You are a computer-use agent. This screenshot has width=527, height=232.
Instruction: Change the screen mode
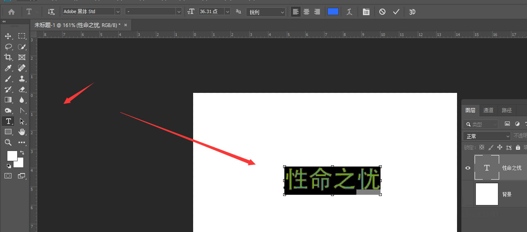point(22,176)
